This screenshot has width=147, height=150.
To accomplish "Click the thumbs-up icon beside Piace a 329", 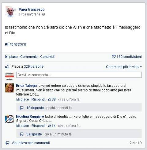I will pos(7,66).
